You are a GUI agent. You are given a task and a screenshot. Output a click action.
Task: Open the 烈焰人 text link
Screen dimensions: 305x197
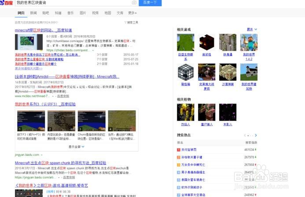186,125
